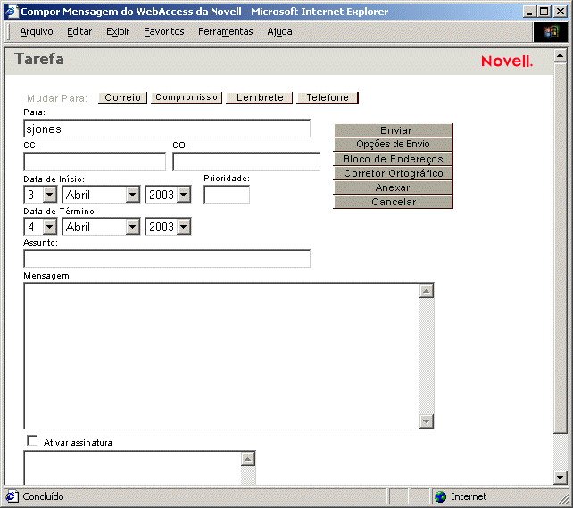Screen dimensions: 573x508
Task: Click the page scrollbar down arrow
Action: coord(561,477)
